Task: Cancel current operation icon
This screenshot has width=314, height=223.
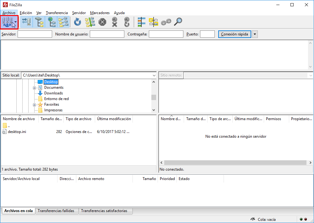Action: click(102, 22)
